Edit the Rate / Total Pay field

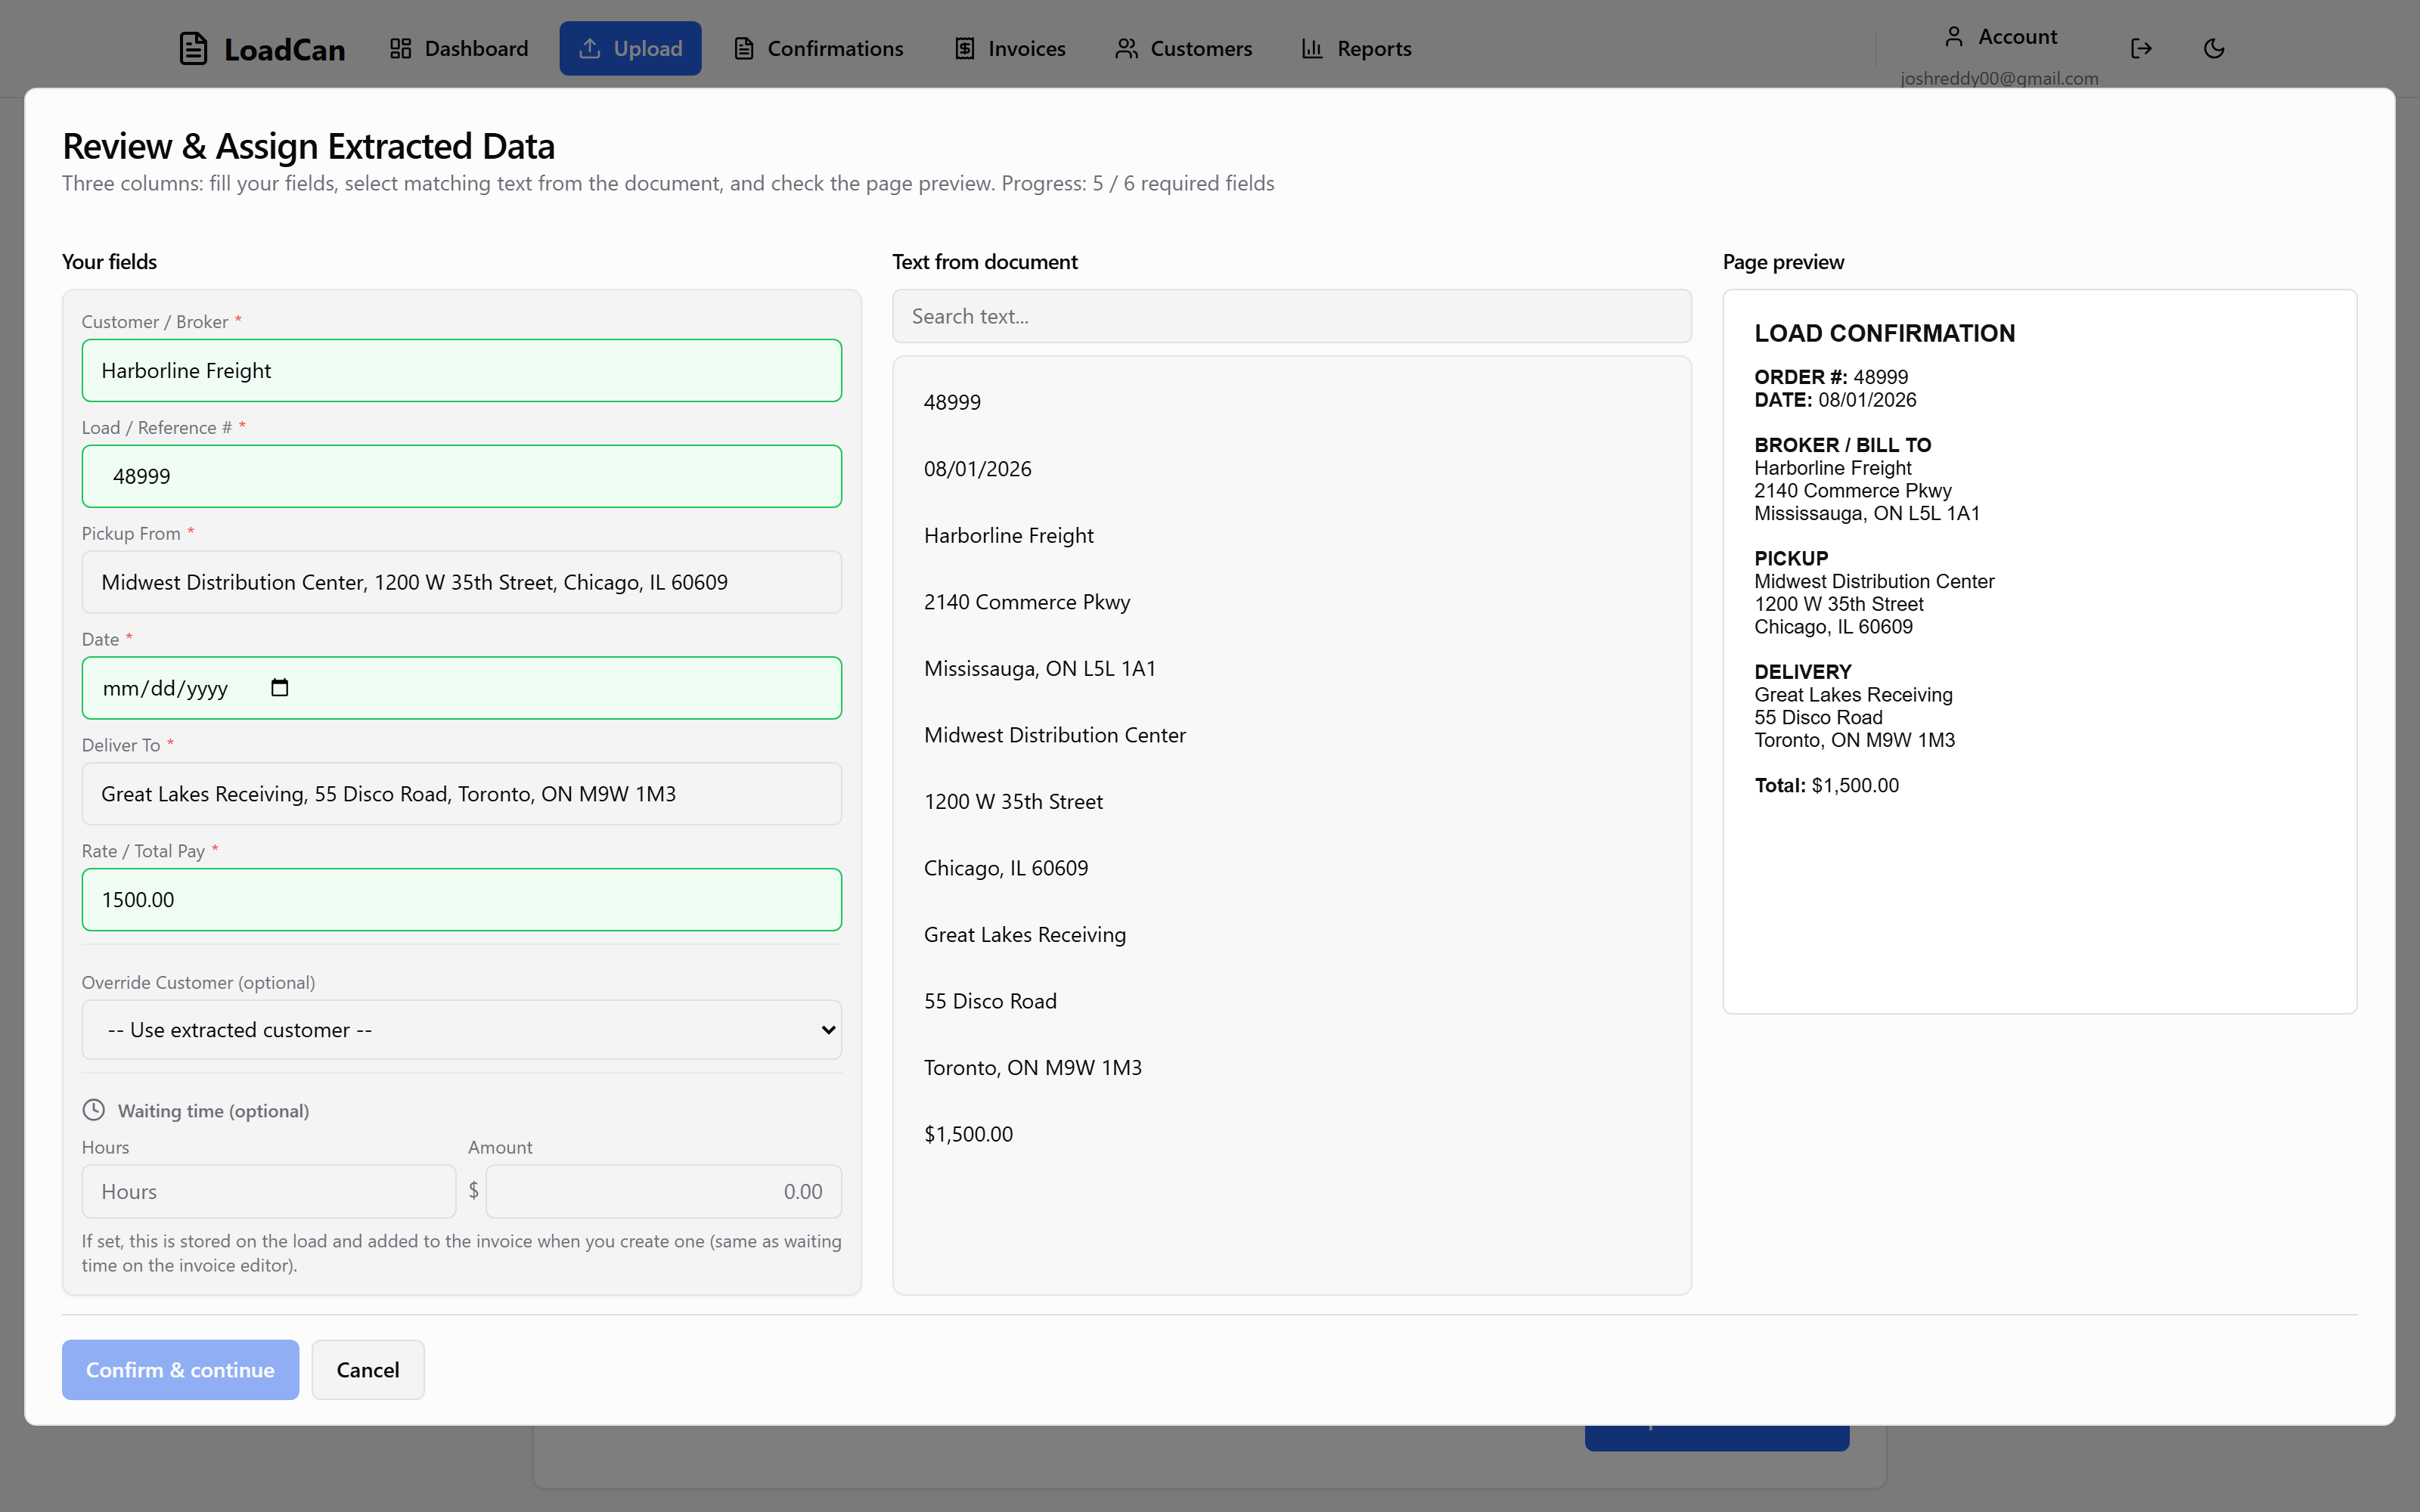tap(462, 900)
